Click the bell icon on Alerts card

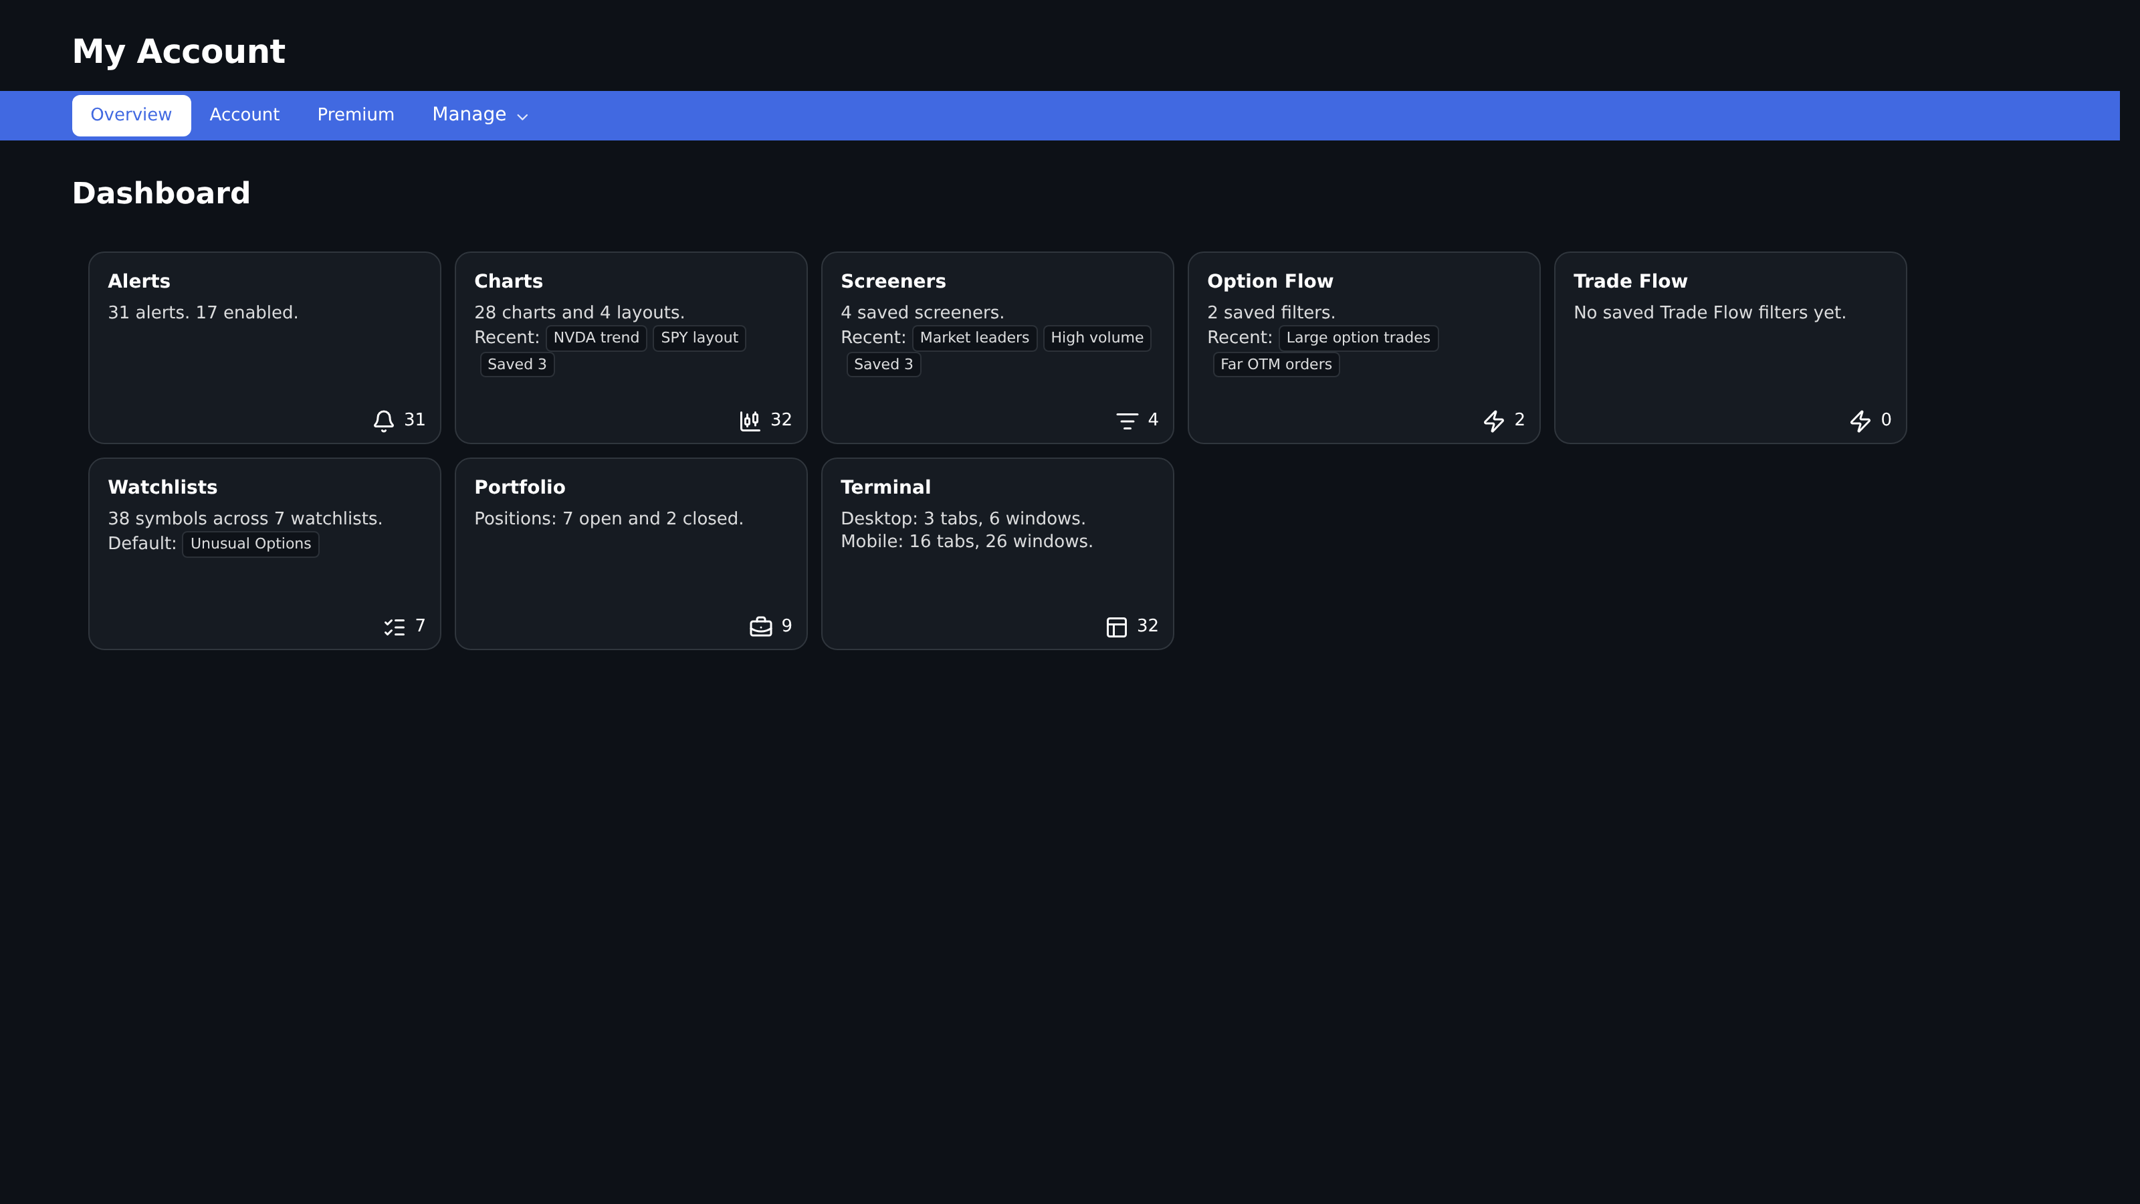[383, 421]
